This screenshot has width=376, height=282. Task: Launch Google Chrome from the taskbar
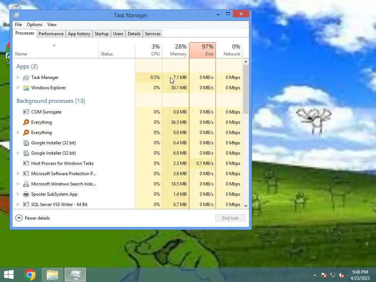(x=30, y=275)
